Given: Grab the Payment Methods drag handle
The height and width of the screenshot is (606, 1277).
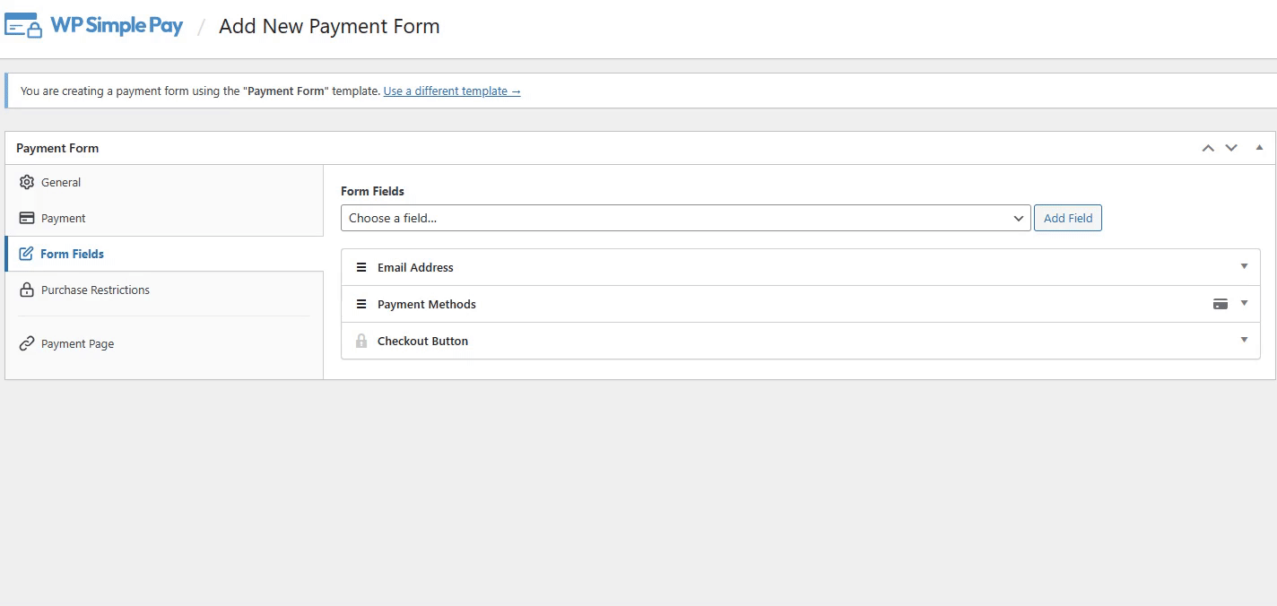Looking at the screenshot, I should click(x=361, y=304).
